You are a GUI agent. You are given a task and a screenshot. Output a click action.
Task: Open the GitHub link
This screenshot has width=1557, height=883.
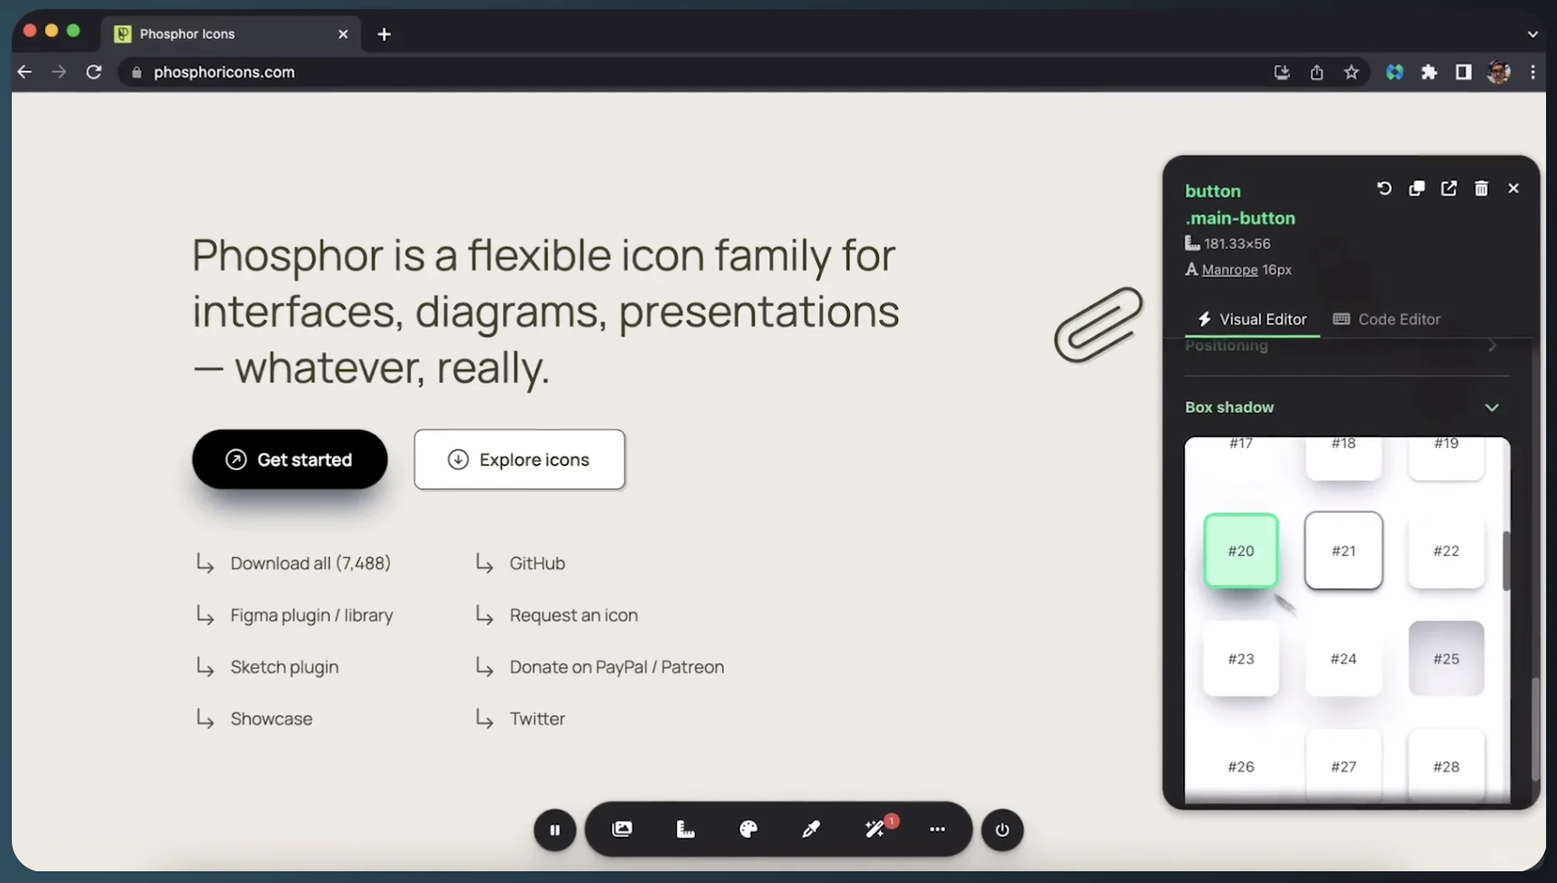coord(537,563)
